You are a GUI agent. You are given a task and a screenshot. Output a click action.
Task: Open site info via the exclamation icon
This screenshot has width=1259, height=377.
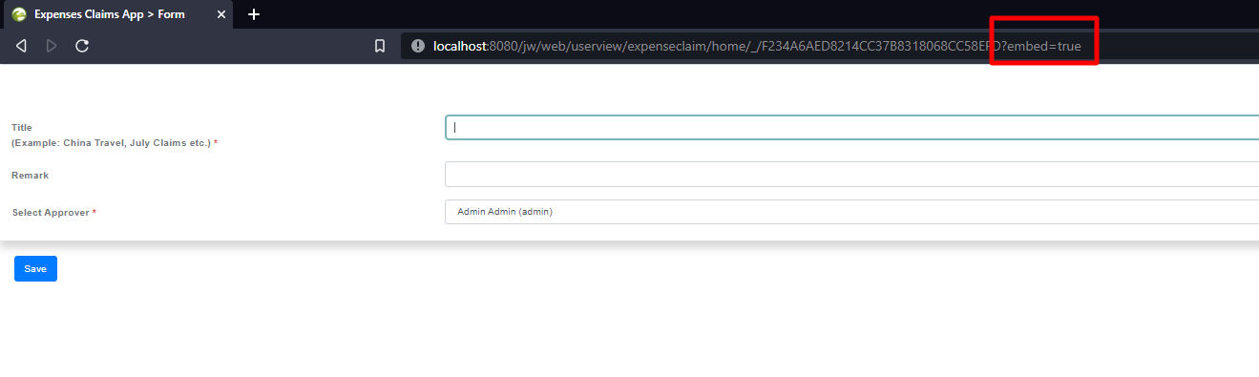pos(417,46)
